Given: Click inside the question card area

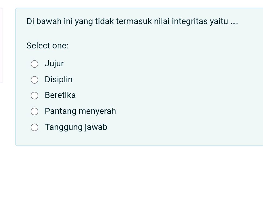Looking at the screenshot, I should pos(162,81).
